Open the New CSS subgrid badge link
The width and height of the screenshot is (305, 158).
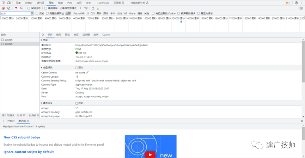22,138
